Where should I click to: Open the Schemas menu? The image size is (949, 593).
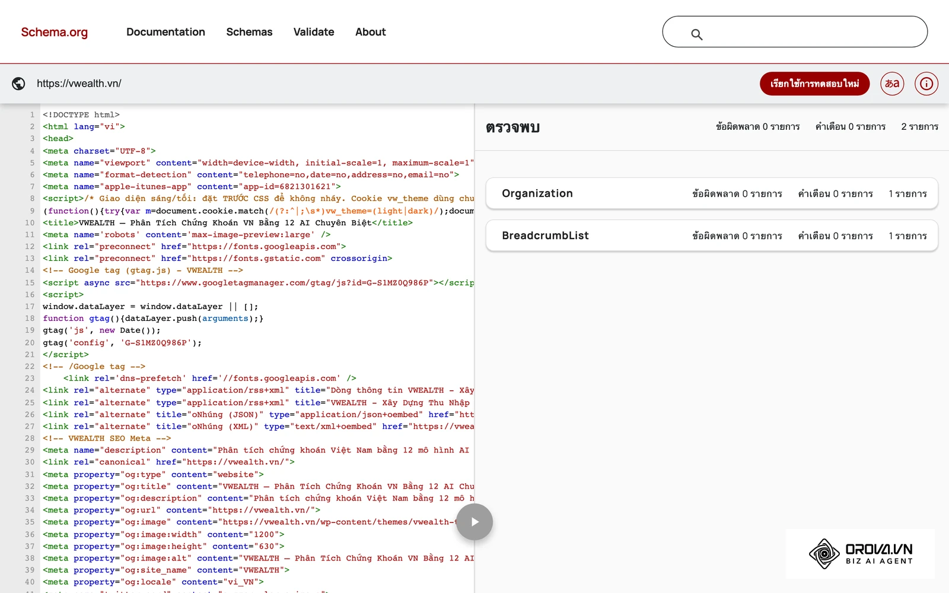coord(249,32)
